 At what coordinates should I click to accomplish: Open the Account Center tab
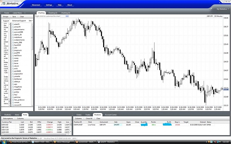click(x=111, y=115)
